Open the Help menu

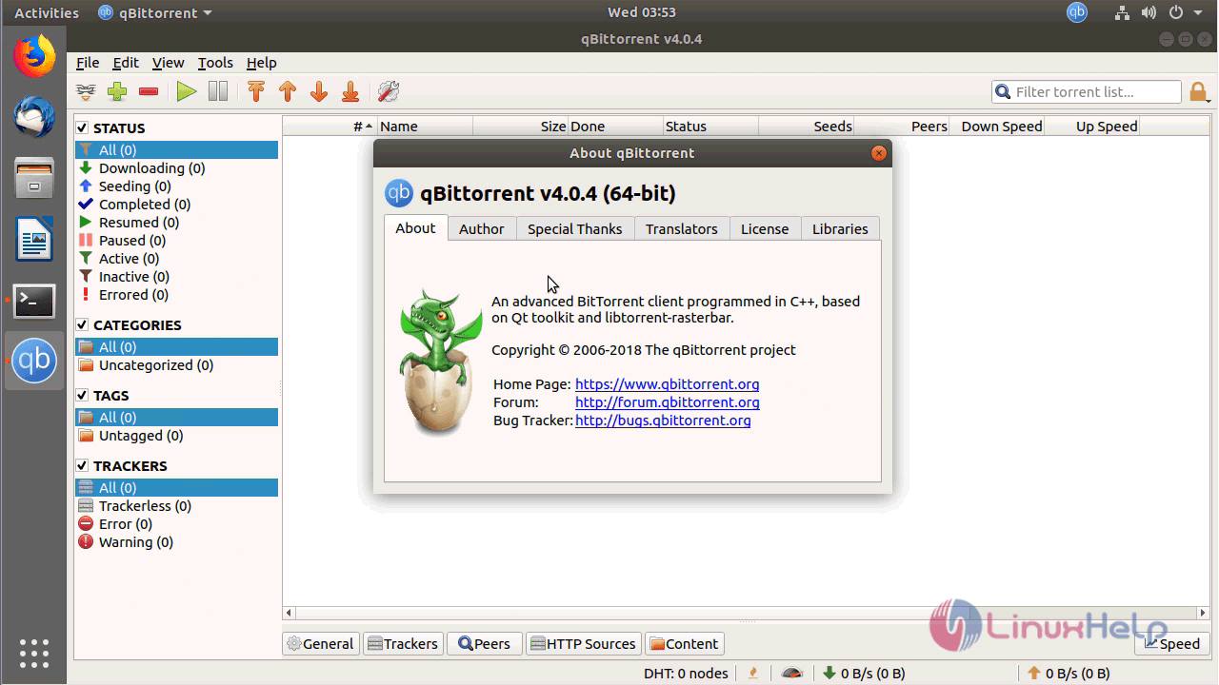coord(261,63)
